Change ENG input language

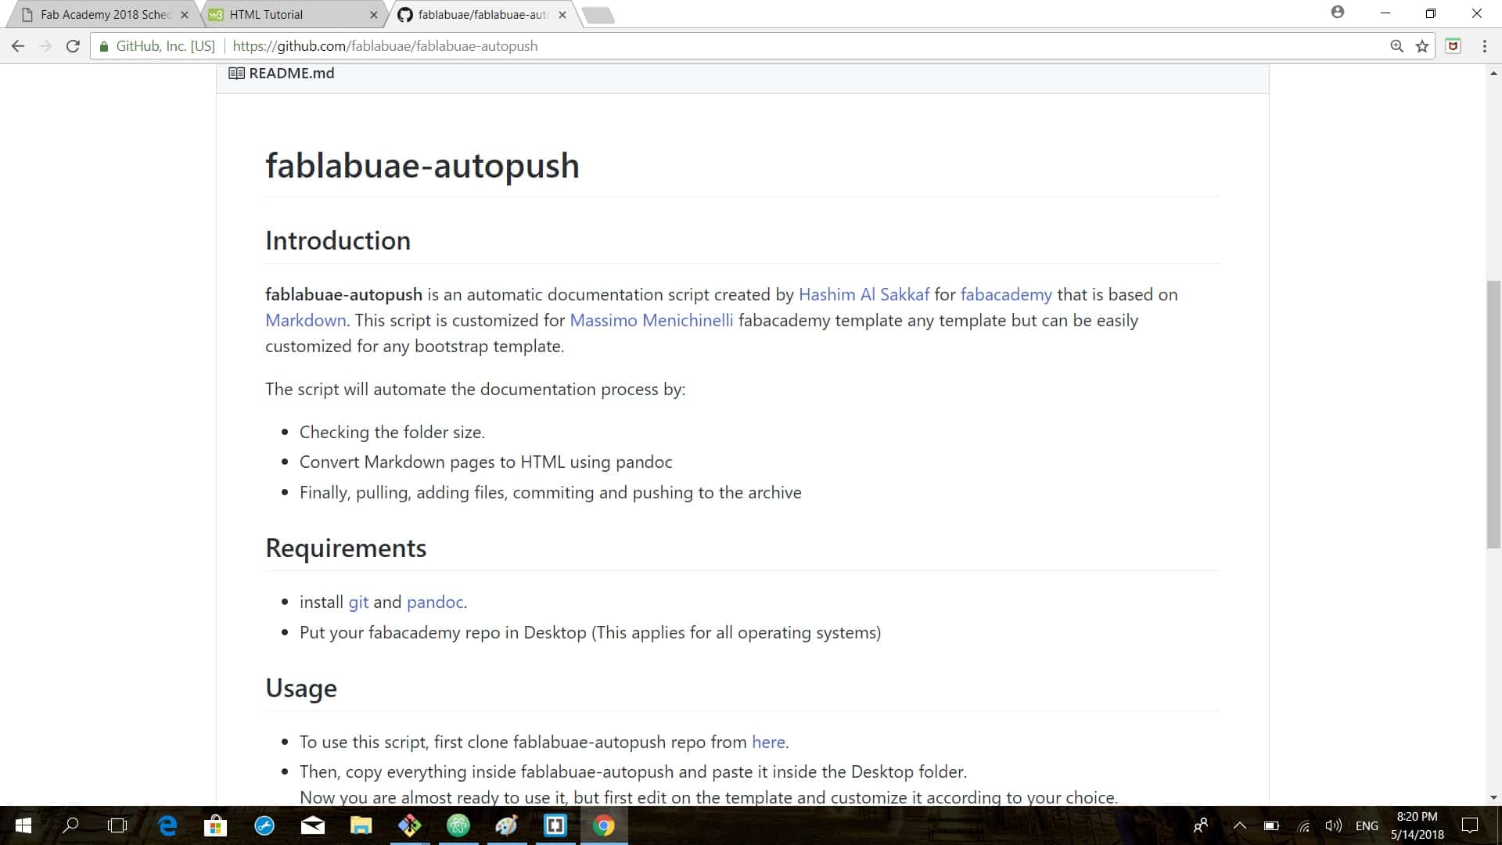pyautogui.click(x=1367, y=825)
